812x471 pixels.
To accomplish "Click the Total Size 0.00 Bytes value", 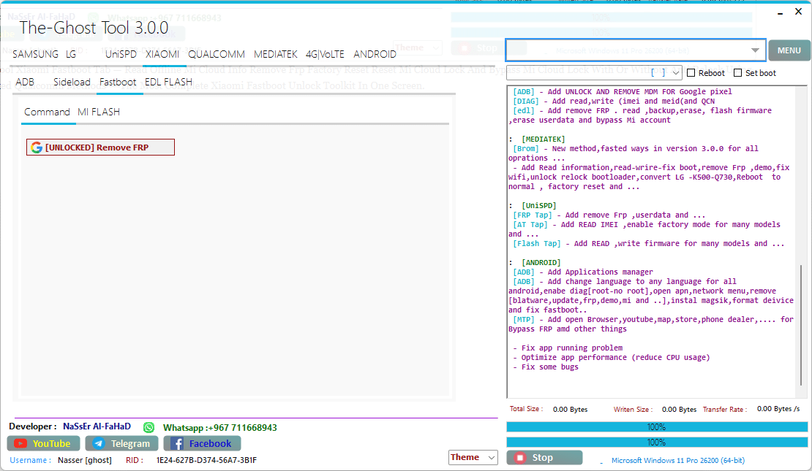I will tap(570, 410).
